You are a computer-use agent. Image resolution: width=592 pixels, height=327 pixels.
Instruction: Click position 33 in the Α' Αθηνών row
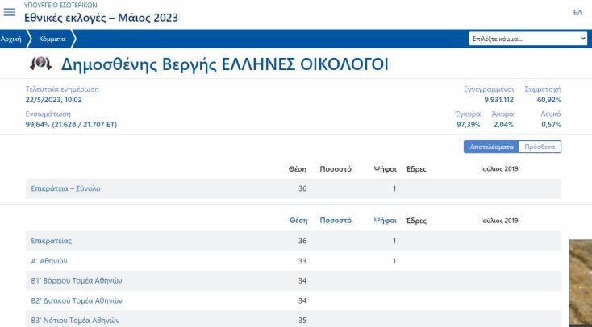pos(302,261)
